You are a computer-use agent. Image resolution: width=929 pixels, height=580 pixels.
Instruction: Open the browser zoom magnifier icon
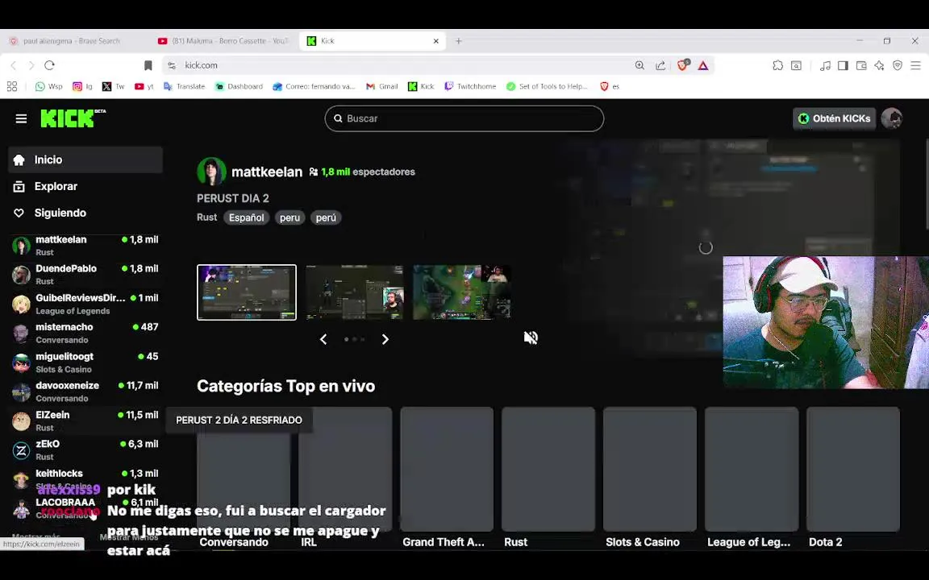click(639, 65)
